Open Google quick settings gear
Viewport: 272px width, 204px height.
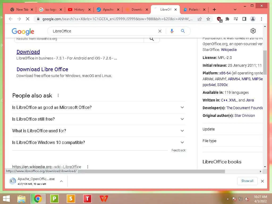(253, 31)
